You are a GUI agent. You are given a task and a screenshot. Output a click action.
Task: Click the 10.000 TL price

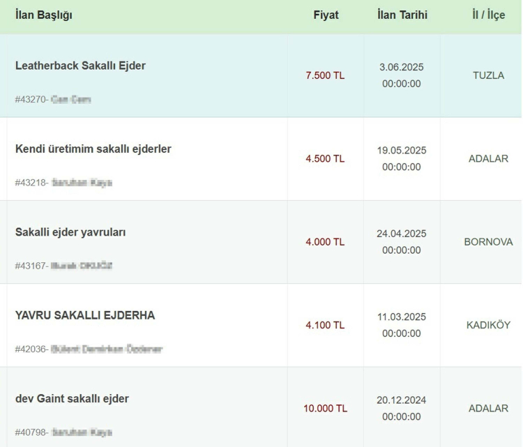[x=325, y=408]
